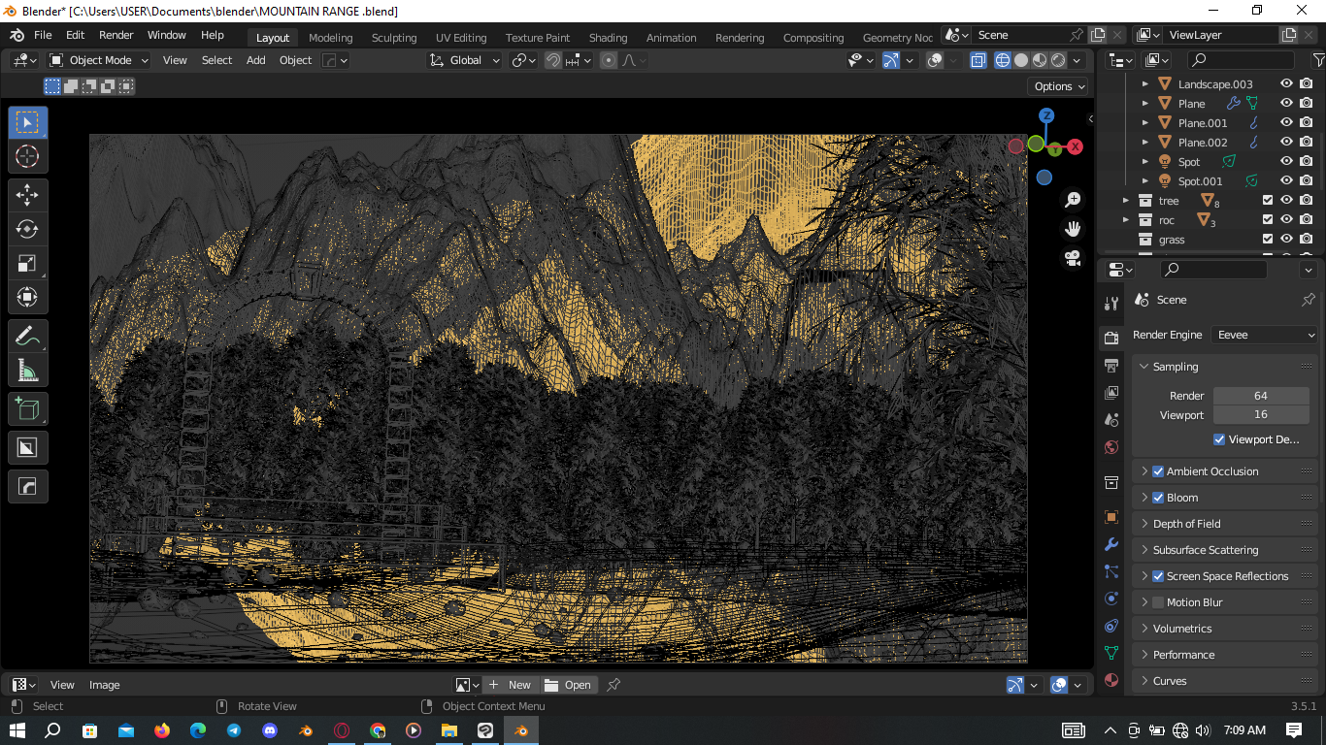Open the viewport Add menu
The height and width of the screenshot is (745, 1326).
255,60
